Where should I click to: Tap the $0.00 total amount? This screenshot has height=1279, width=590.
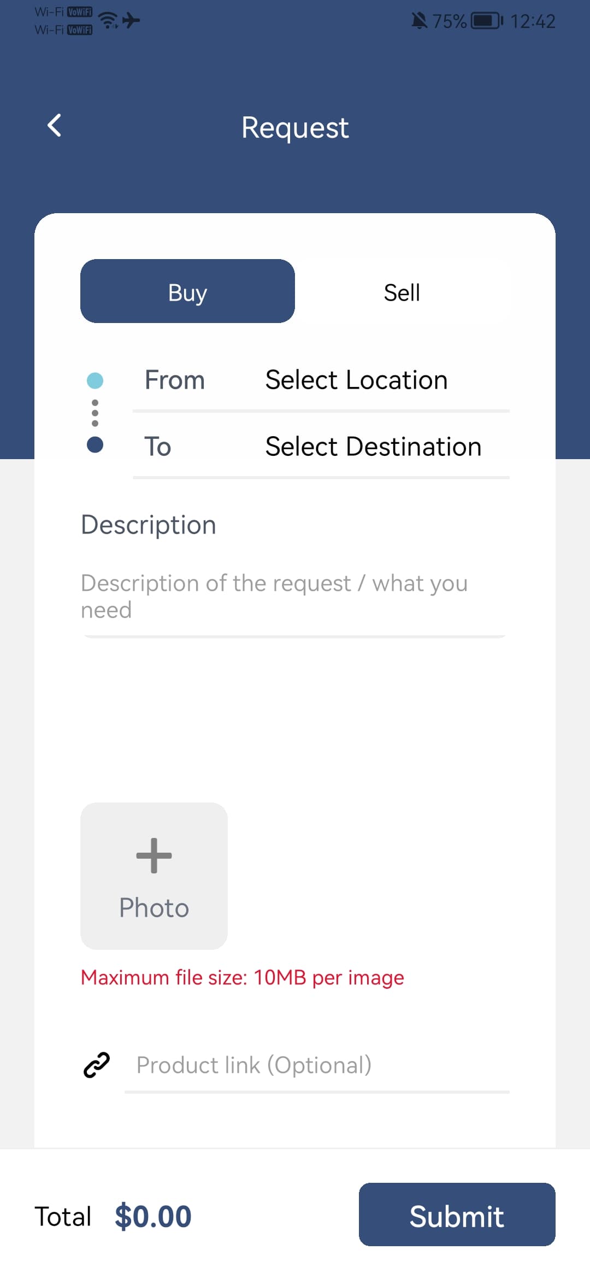tap(153, 1217)
